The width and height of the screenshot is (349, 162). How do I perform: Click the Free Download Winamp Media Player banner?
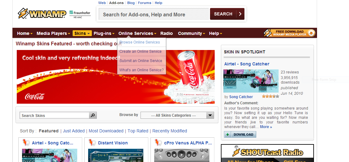click(x=289, y=33)
